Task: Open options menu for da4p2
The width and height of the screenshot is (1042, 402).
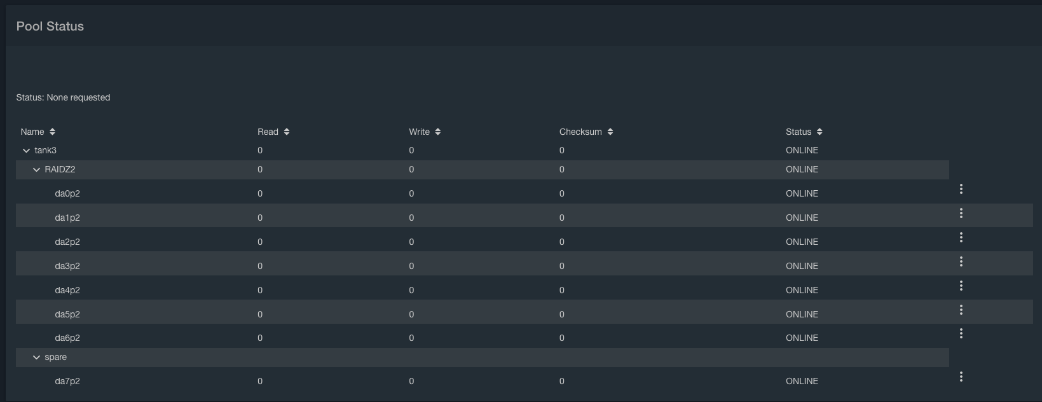Action: (x=961, y=286)
